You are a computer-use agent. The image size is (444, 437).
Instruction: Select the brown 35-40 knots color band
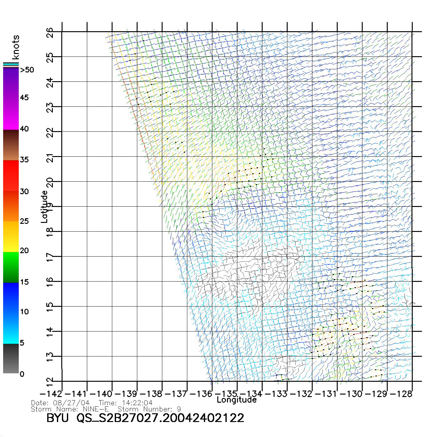[11, 145]
